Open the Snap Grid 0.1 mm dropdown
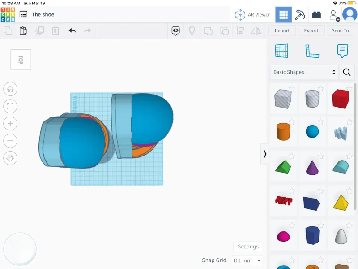358x269 pixels. (247, 260)
